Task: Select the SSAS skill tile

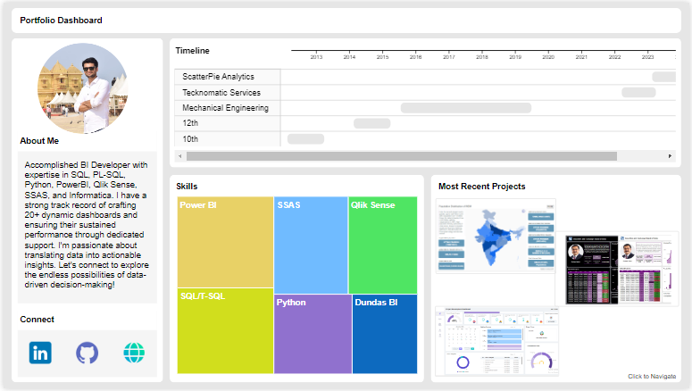Action: point(311,245)
